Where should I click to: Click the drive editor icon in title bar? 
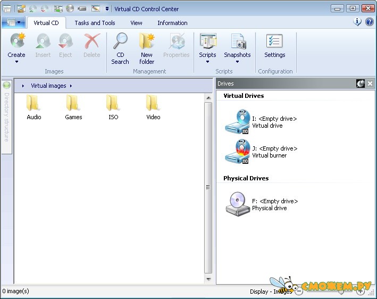coord(58,9)
